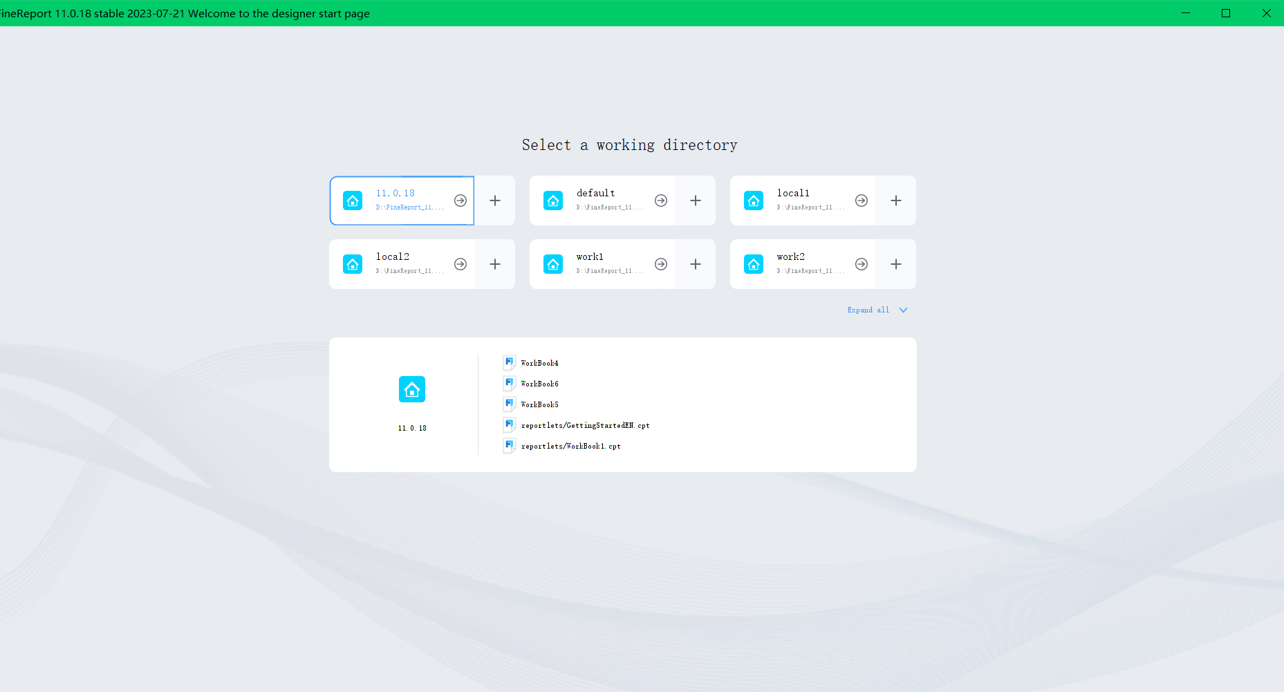Open recent file WorkBook5
1284x692 pixels.
539,404
